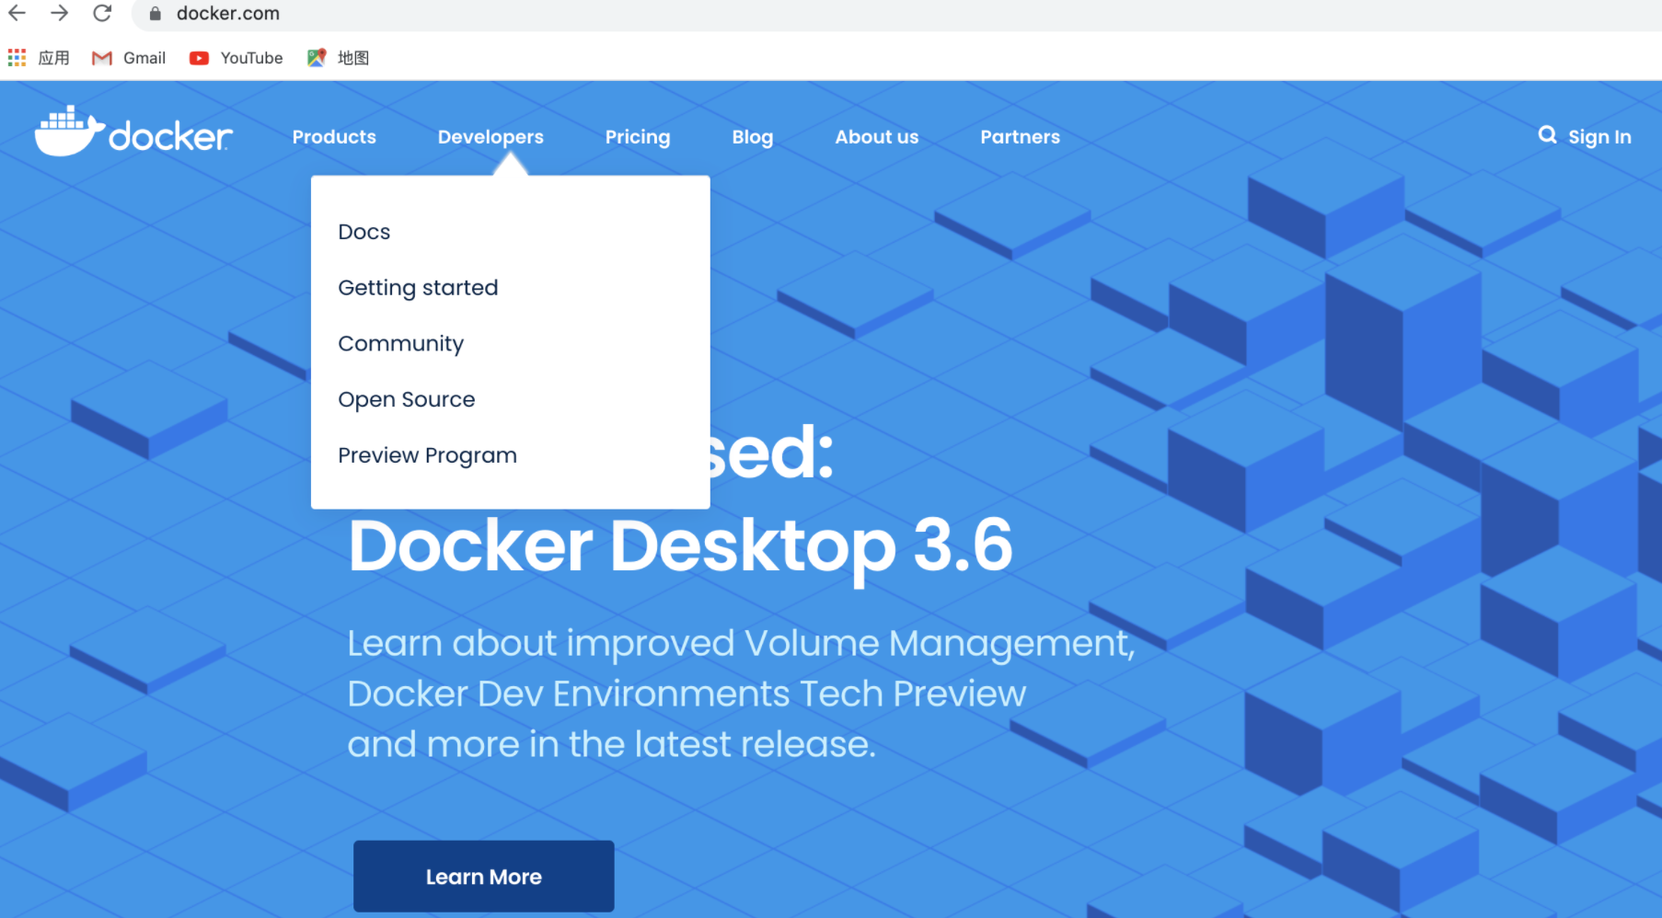Choose Community from the dropdown
Viewport: 1662px width, 918px height.
401,344
